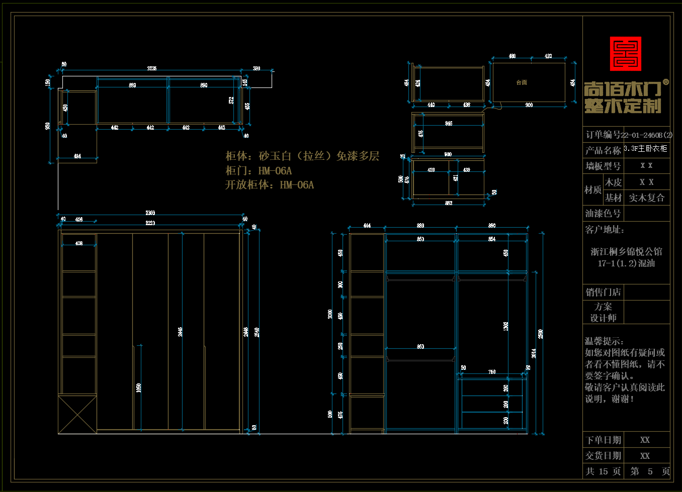Click the red square company logo
Image resolution: width=682 pixels, height=492 pixels.
click(625, 53)
